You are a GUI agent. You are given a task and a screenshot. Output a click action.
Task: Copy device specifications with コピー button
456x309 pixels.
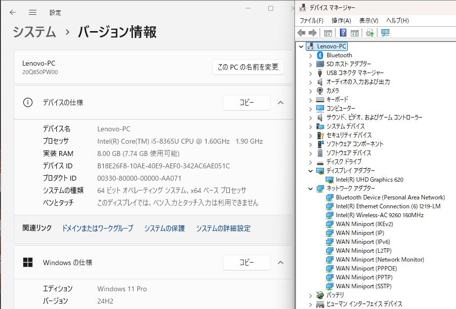click(x=247, y=102)
